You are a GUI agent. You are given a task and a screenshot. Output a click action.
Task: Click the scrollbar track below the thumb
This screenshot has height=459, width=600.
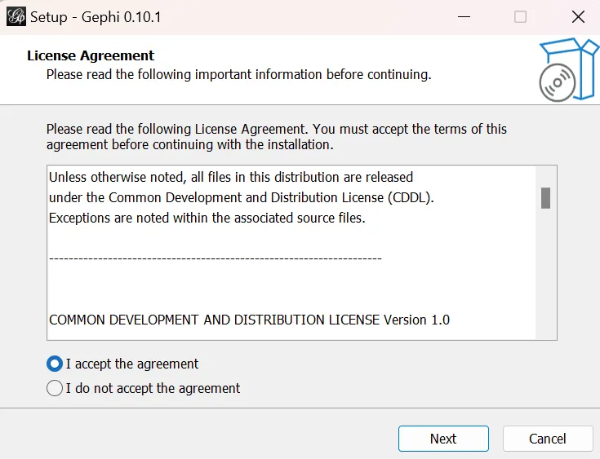(x=545, y=277)
